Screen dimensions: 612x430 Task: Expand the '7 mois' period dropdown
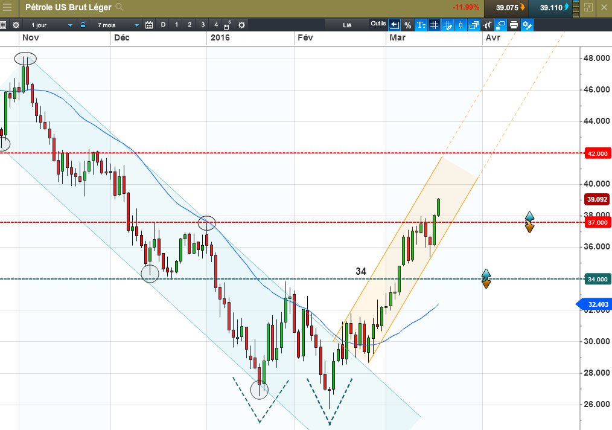[136, 25]
